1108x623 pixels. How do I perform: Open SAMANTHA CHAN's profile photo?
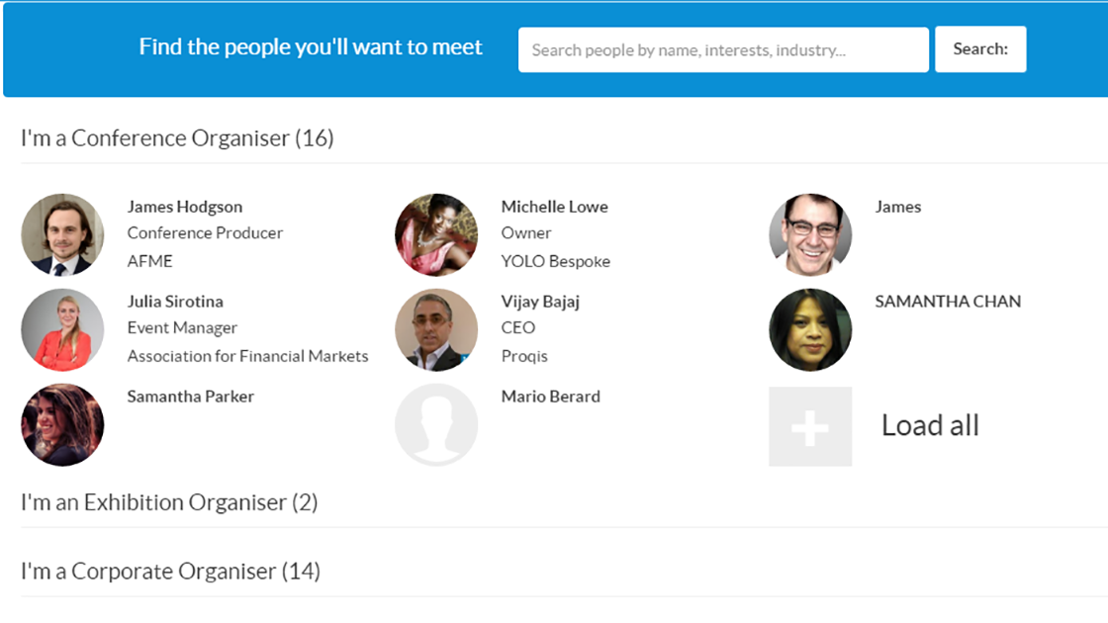pyautogui.click(x=810, y=330)
